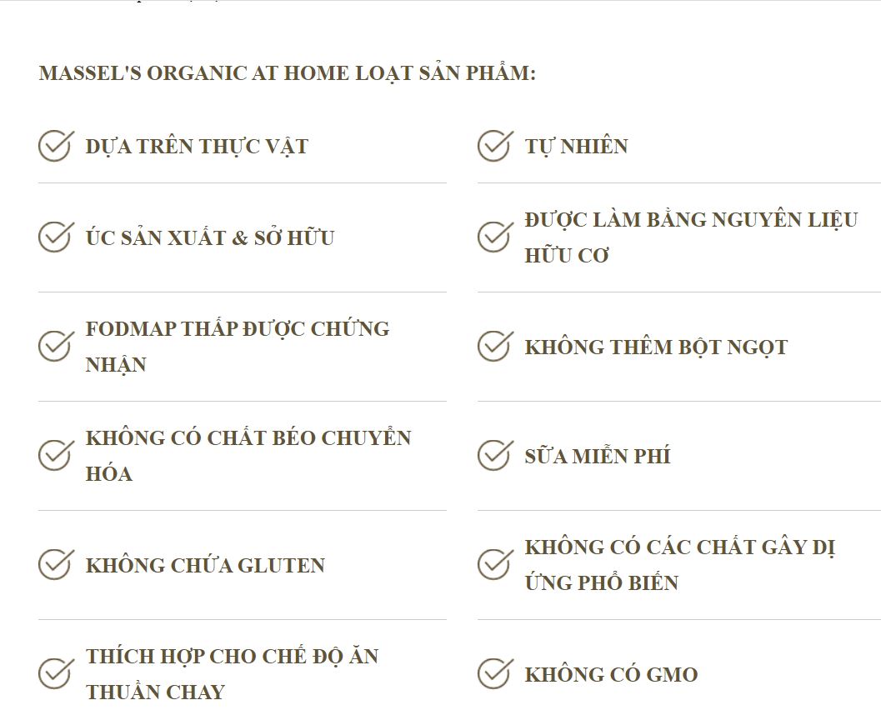Click the checkmark next to KHÔNG CÓ CHẤT BÉO CHUYỂN HÓA

(x=55, y=456)
